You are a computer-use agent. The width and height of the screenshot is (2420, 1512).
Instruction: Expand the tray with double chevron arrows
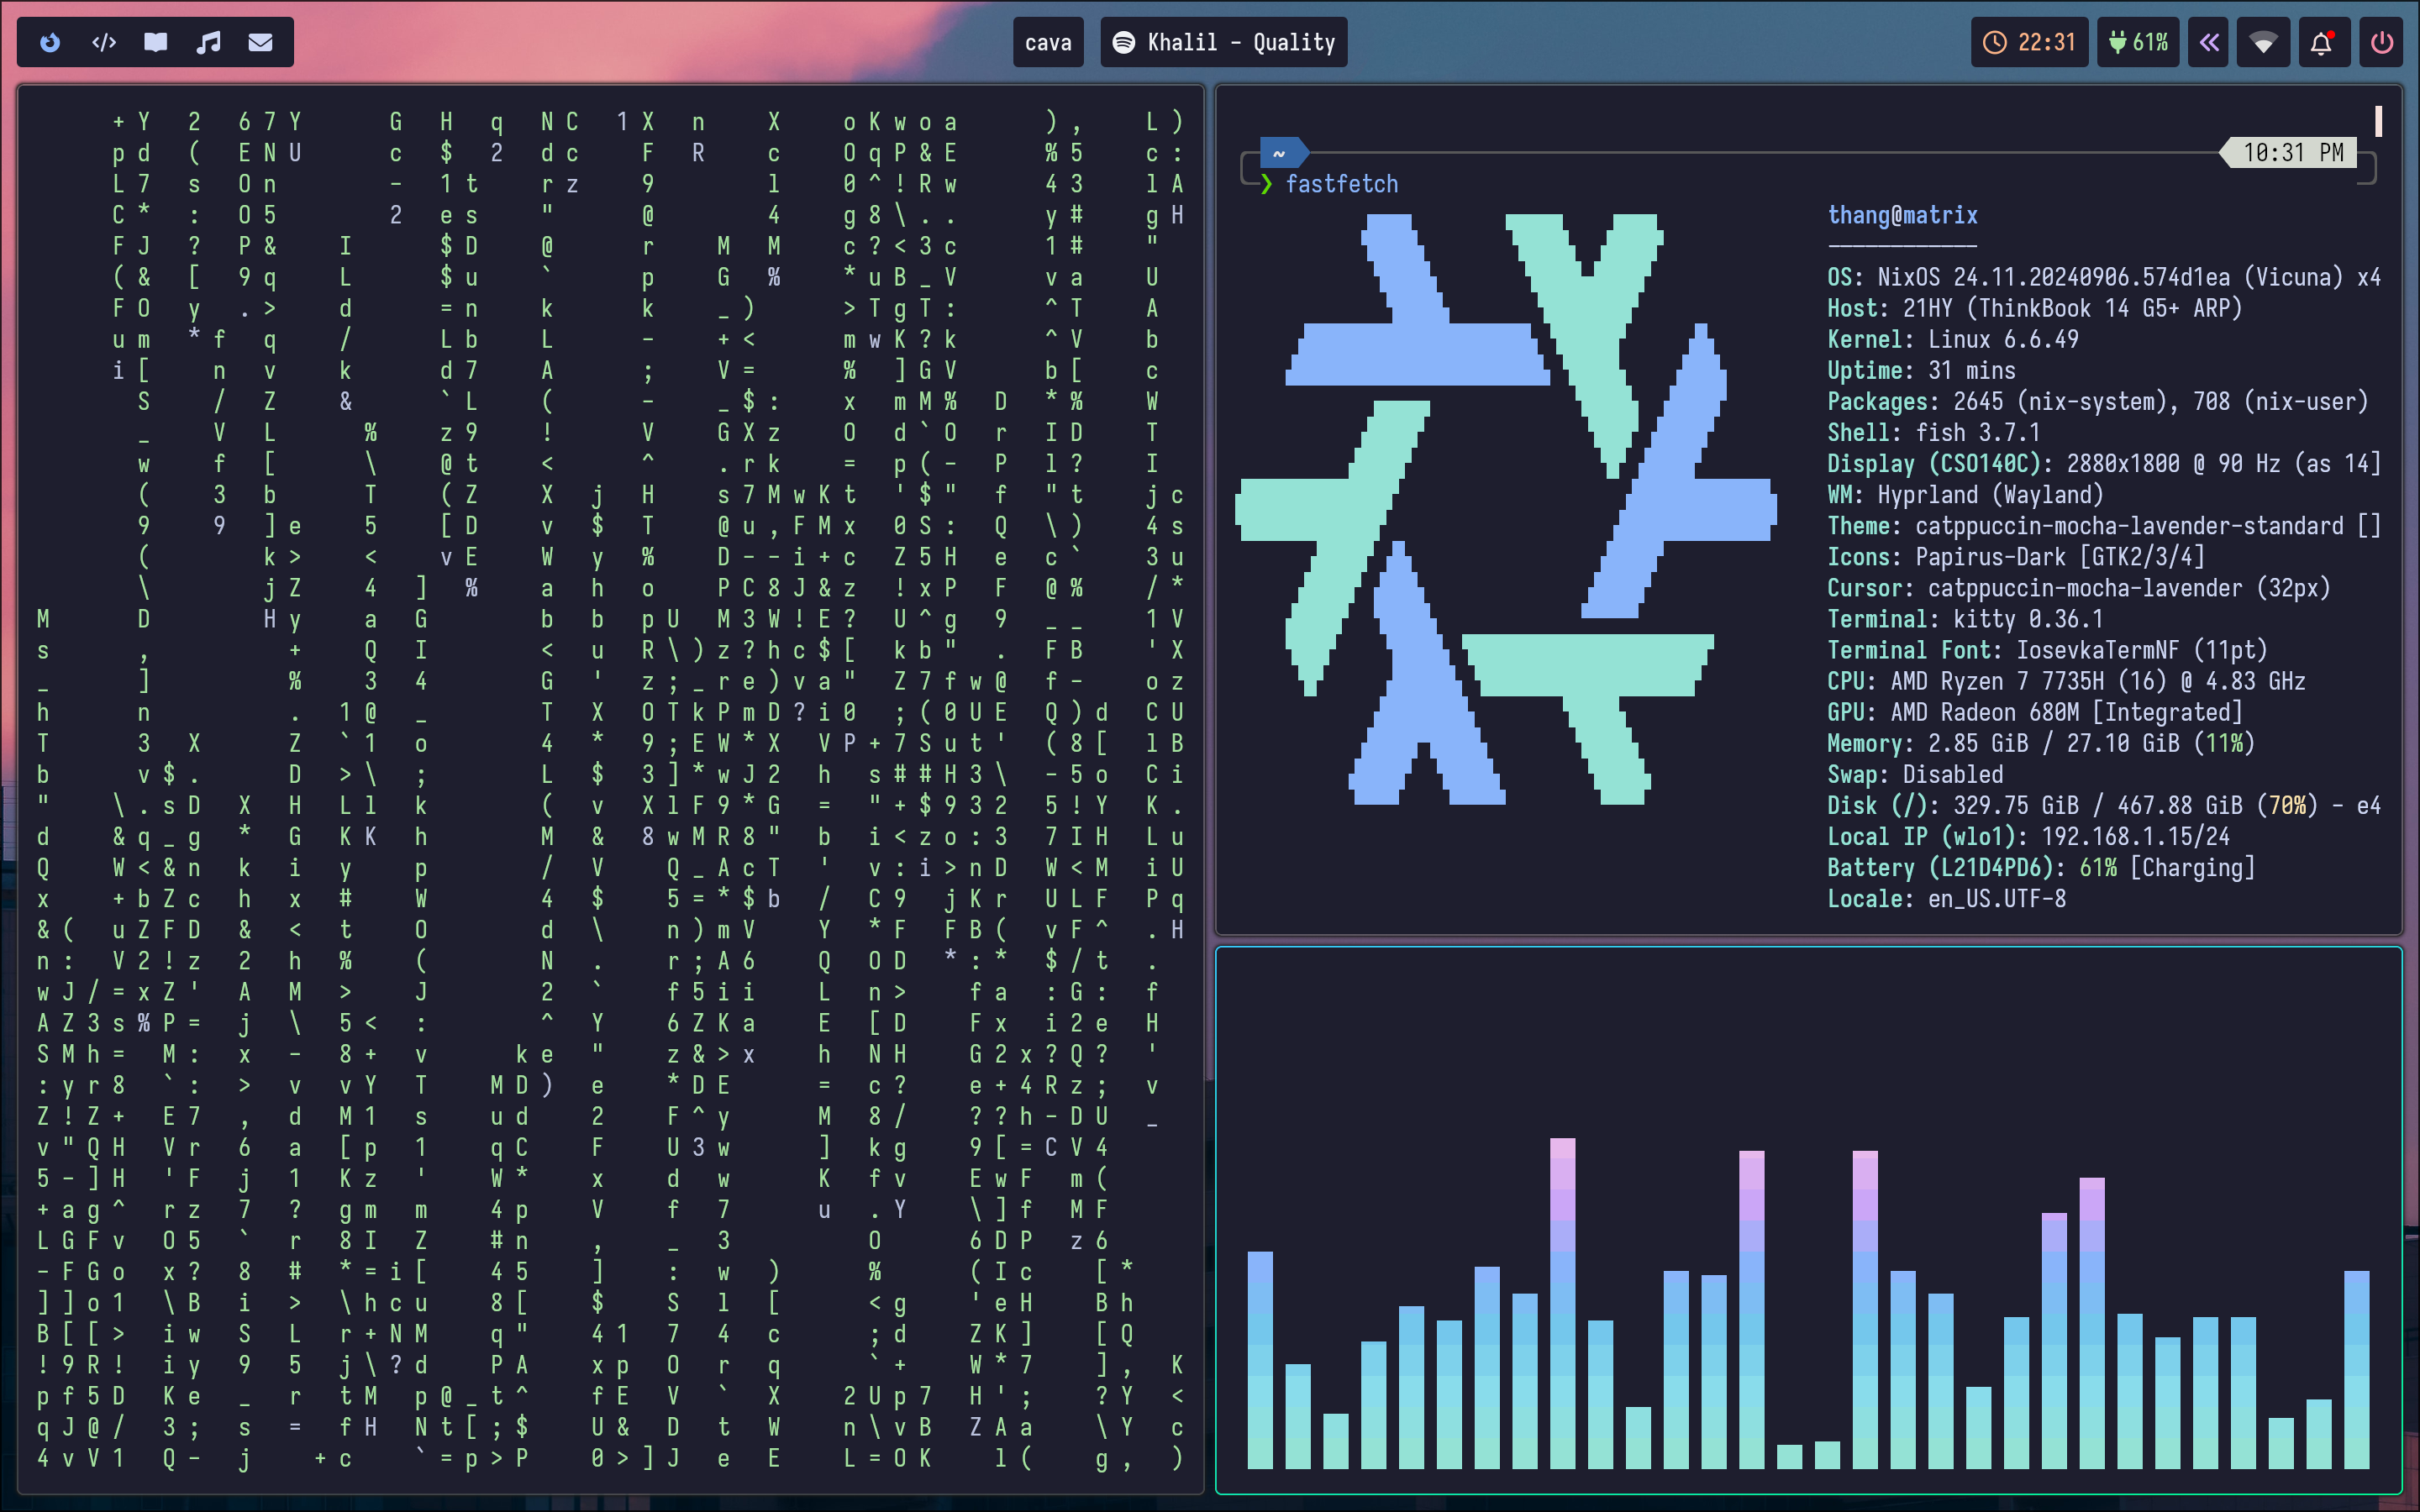(x=2208, y=42)
